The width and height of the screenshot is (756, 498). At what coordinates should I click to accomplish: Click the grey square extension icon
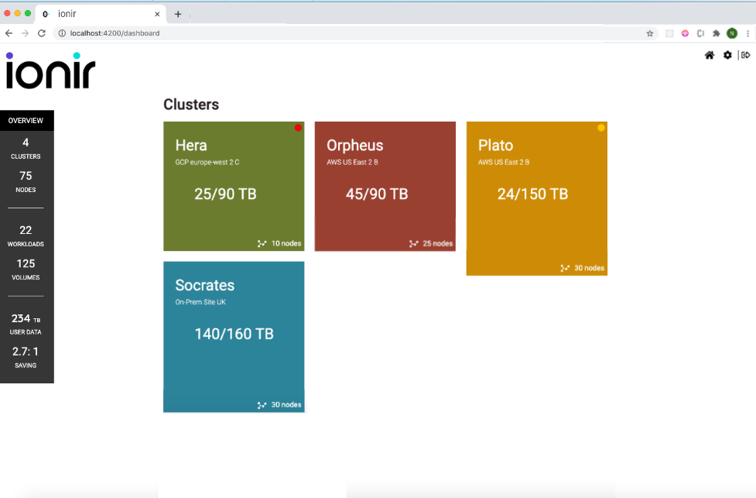[x=669, y=33]
